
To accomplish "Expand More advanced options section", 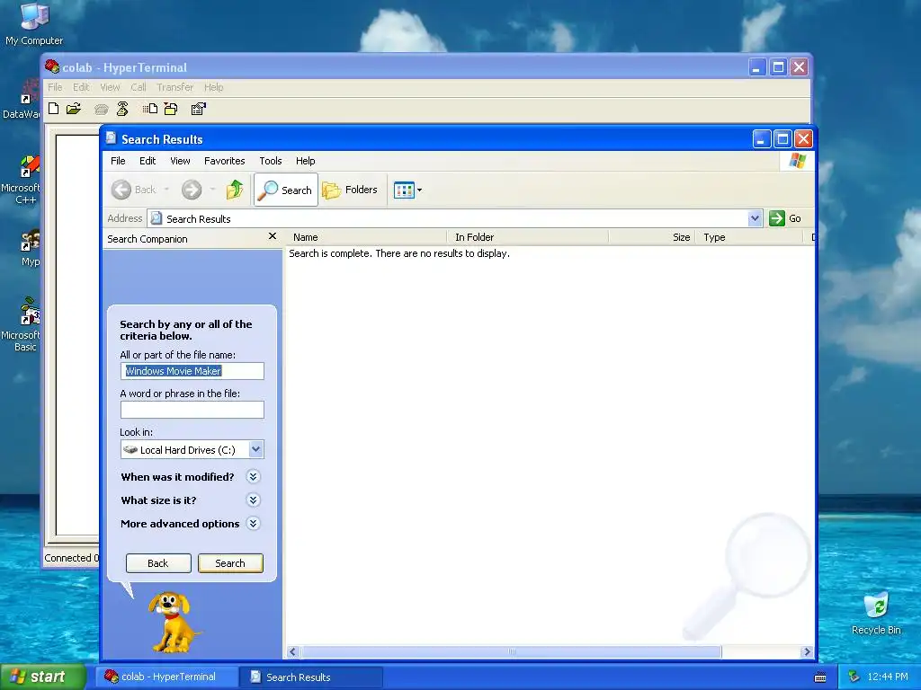I will click(253, 524).
